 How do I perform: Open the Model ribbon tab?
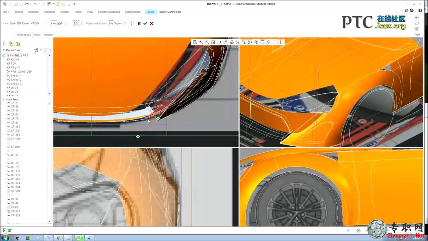19,12
